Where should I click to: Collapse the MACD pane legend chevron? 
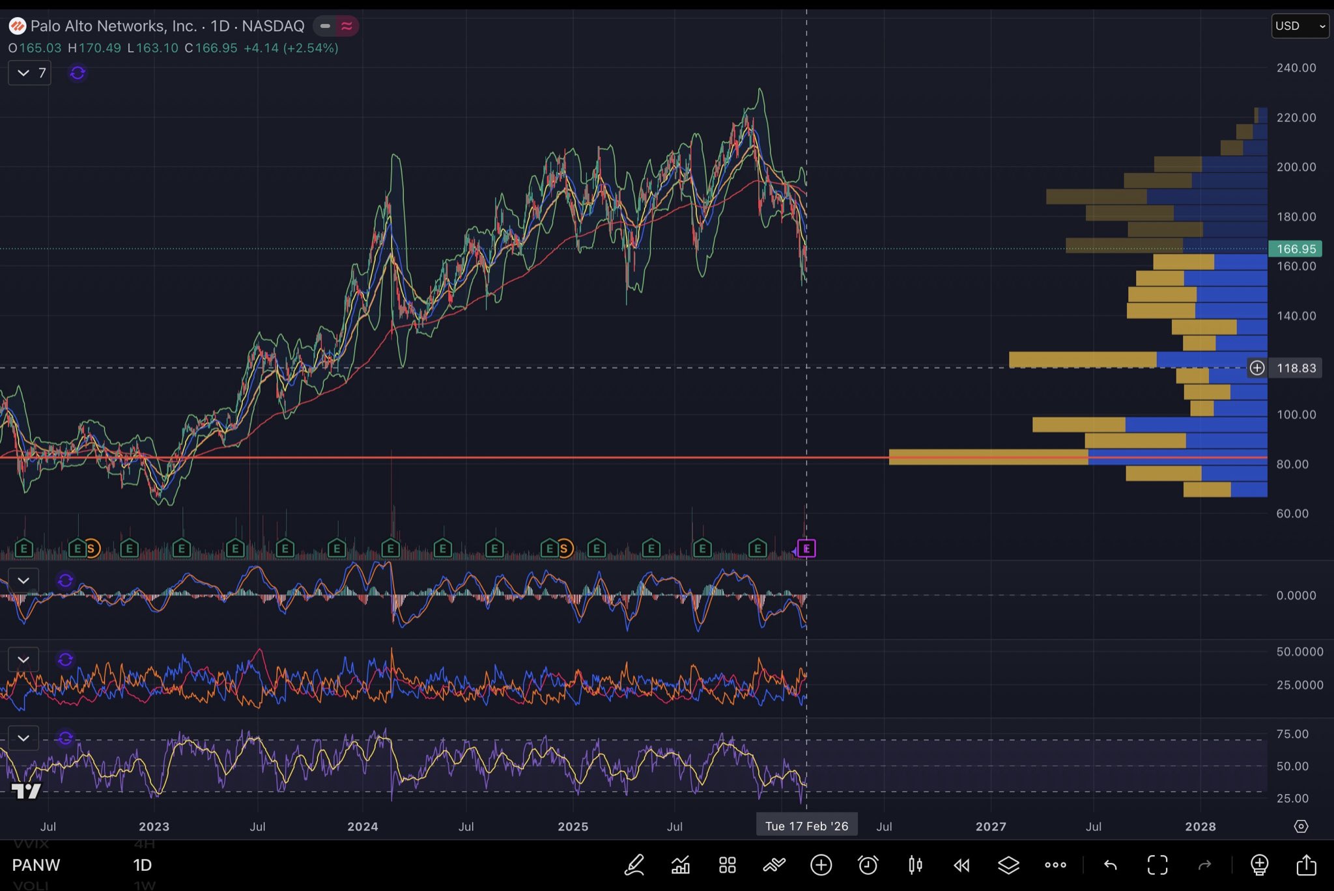click(23, 580)
